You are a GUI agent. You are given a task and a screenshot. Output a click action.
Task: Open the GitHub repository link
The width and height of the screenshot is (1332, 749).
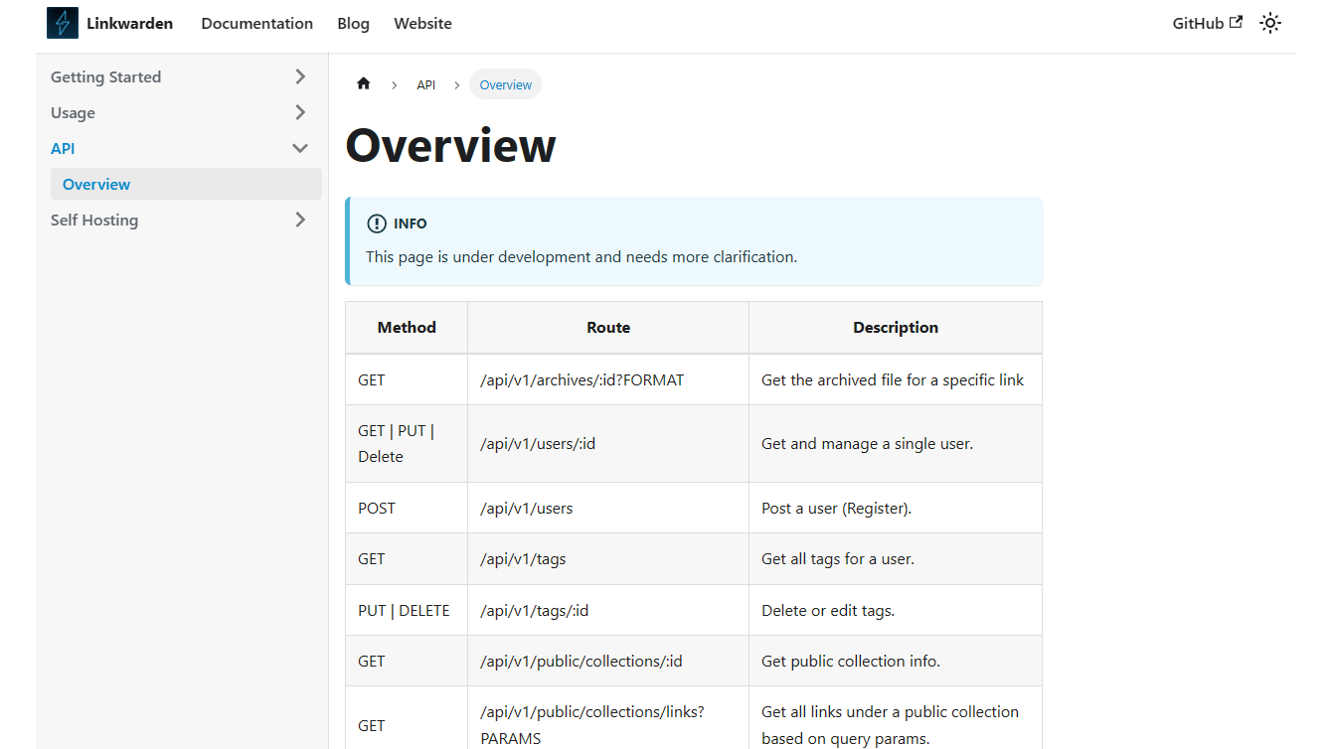(1199, 23)
